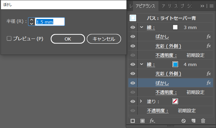
Task: Click the 半径 (R) label
Action: coord(17,21)
